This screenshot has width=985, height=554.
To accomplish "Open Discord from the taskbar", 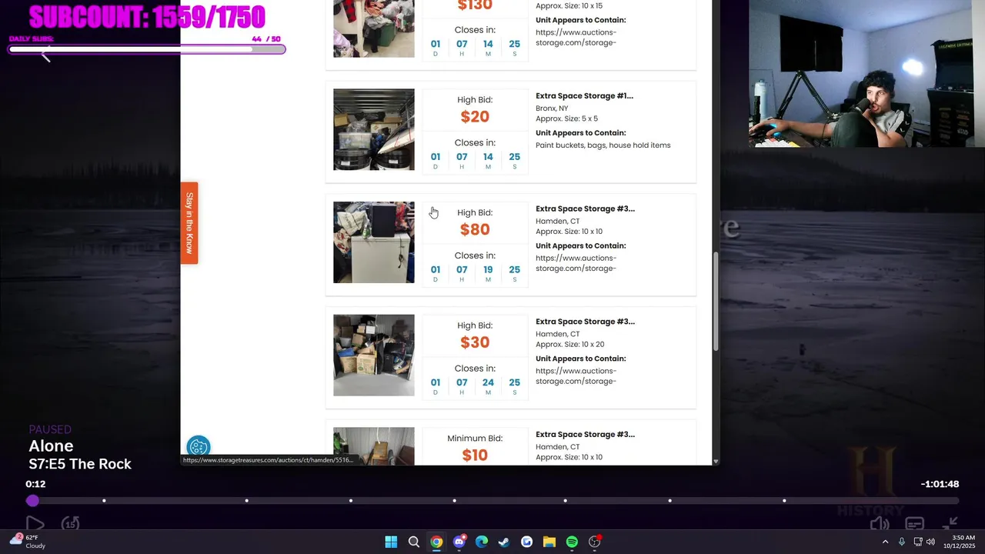I will pyautogui.click(x=459, y=542).
